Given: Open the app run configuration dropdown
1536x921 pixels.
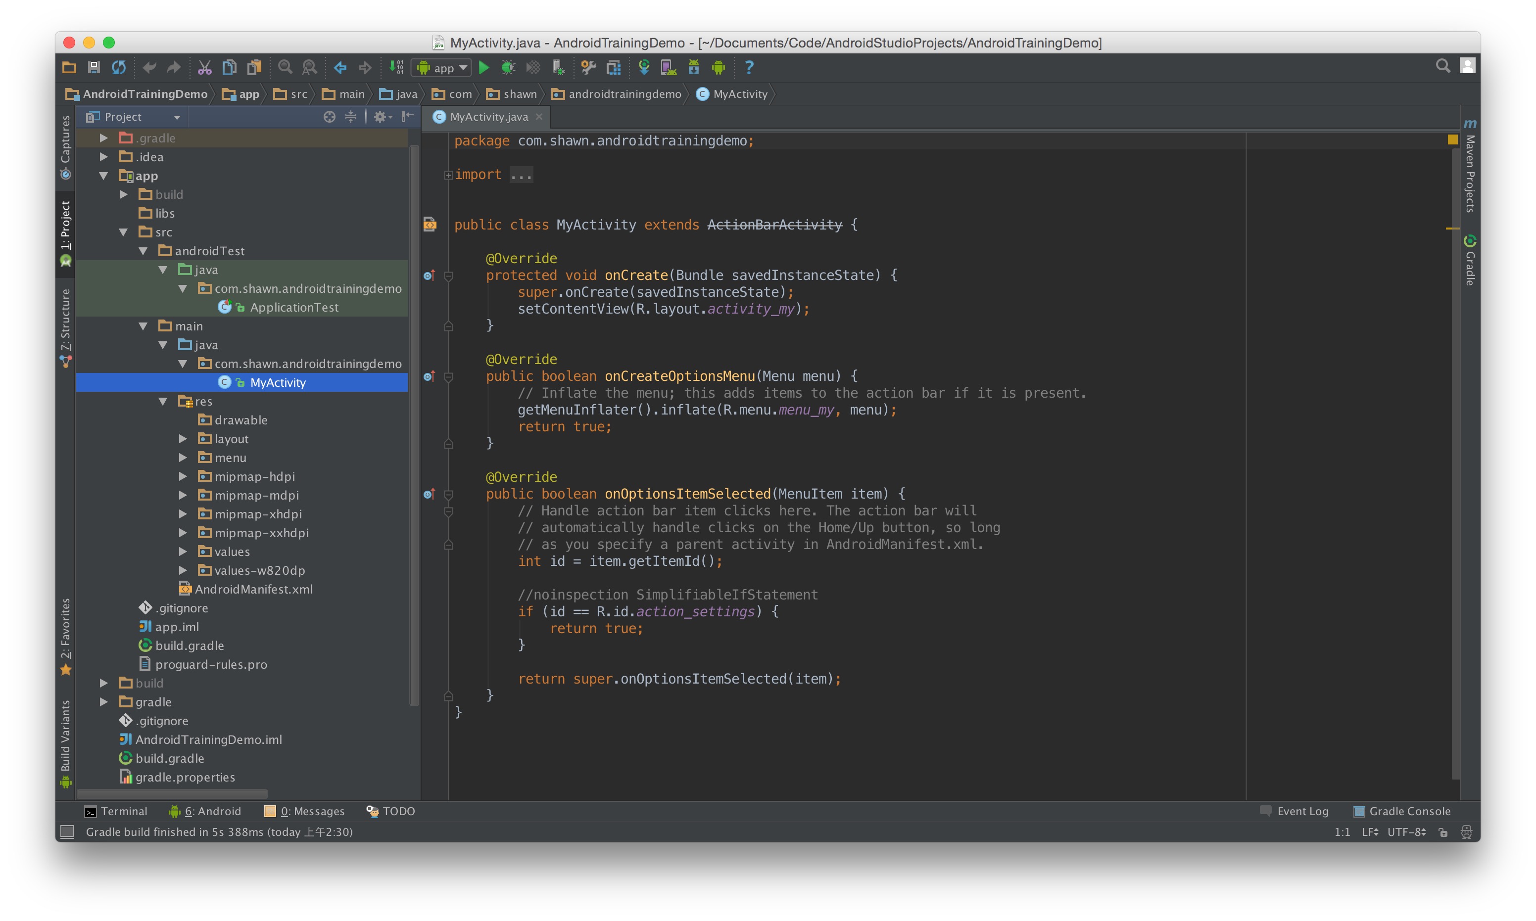Looking at the screenshot, I should pos(442,68).
